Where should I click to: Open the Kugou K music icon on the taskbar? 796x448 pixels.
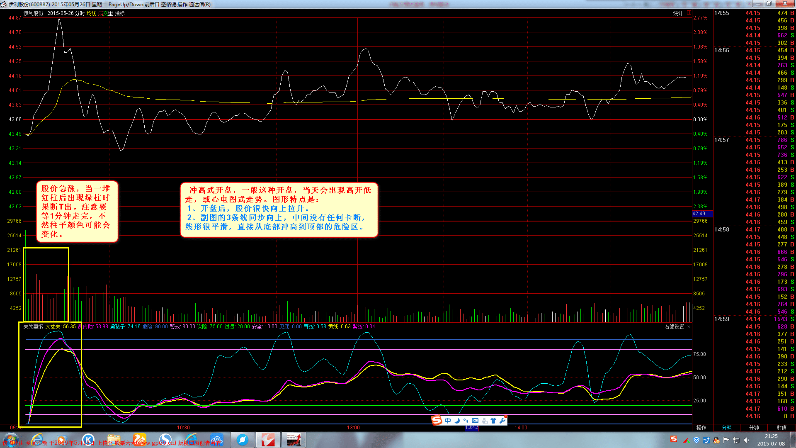[x=88, y=440]
